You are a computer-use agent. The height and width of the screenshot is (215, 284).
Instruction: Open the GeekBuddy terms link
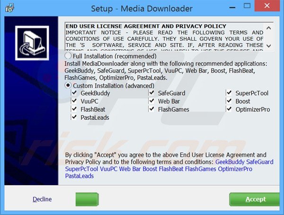pyautogui.click(x=230, y=162)
